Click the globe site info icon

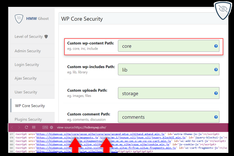tap(51, 127)
